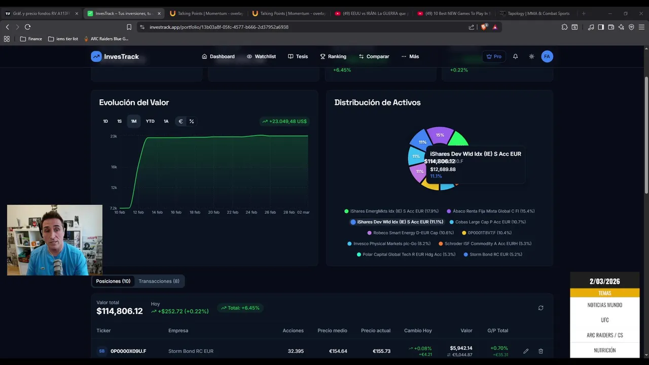Toggle iShares EmergMkts legend entry
The image size is (649, 365).
pos(391,211)
